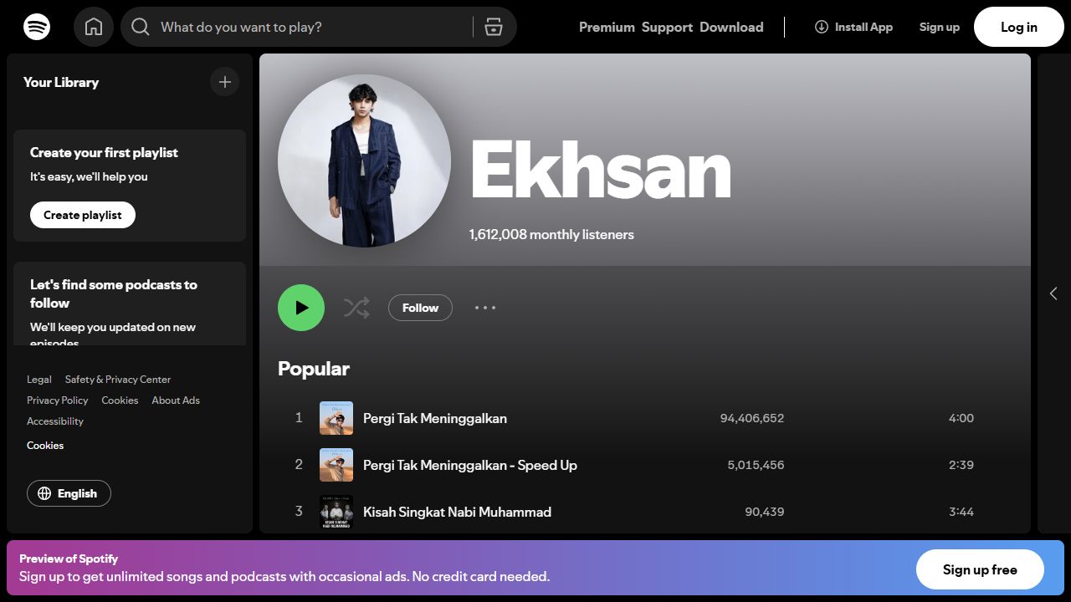Open more options for Ekhsan
1071x602 pixels.
[485, 308]
